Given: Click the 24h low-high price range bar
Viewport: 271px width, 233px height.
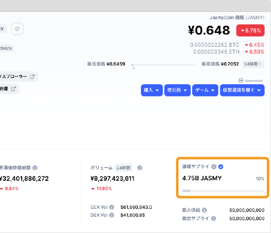Looking at the screenshot, I should pos(163,65).
